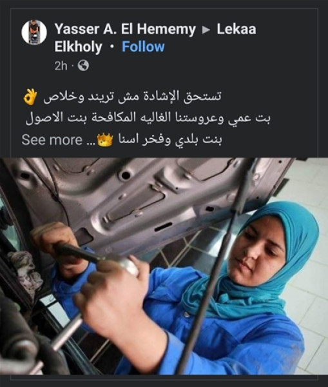Click the second Arabic line starting with بت عمي
328x387 pixels.
pos(148,119)
